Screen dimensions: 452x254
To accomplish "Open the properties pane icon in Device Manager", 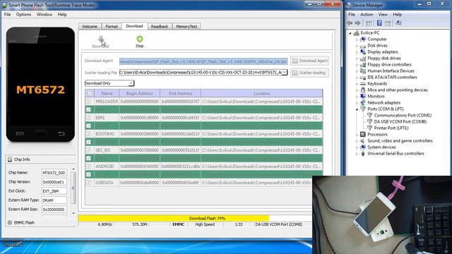I will pyautogui.click(x=388, y=23).
